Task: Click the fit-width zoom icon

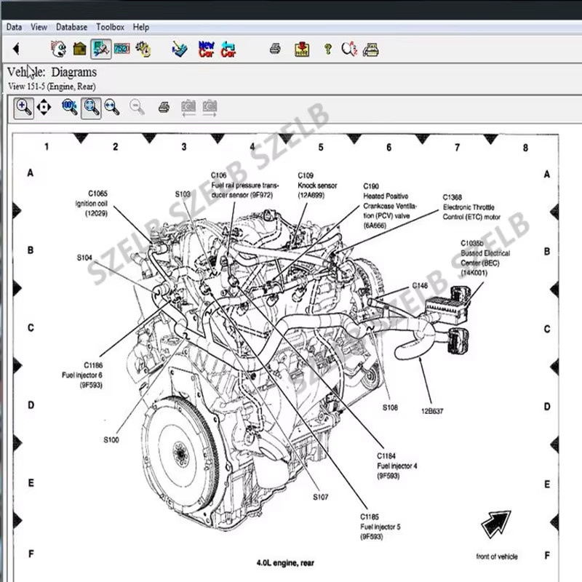Action: coord(112,107)
